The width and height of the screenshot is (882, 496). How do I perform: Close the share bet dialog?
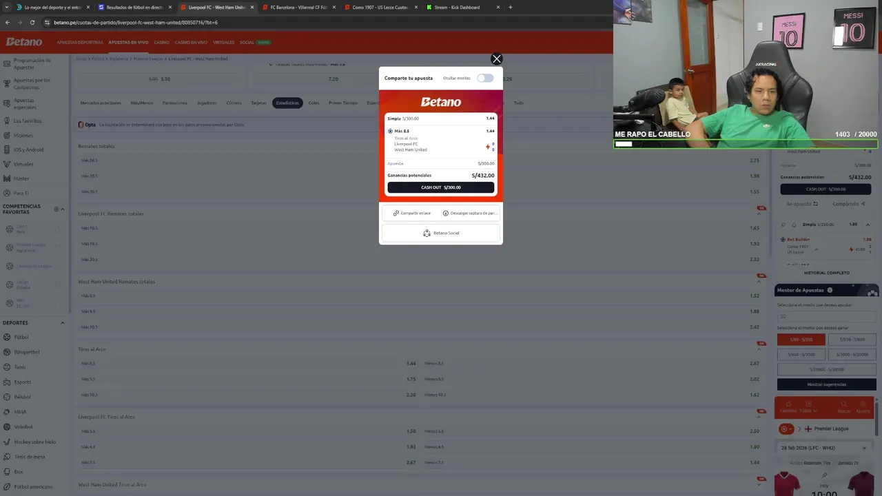click(496, 59)
